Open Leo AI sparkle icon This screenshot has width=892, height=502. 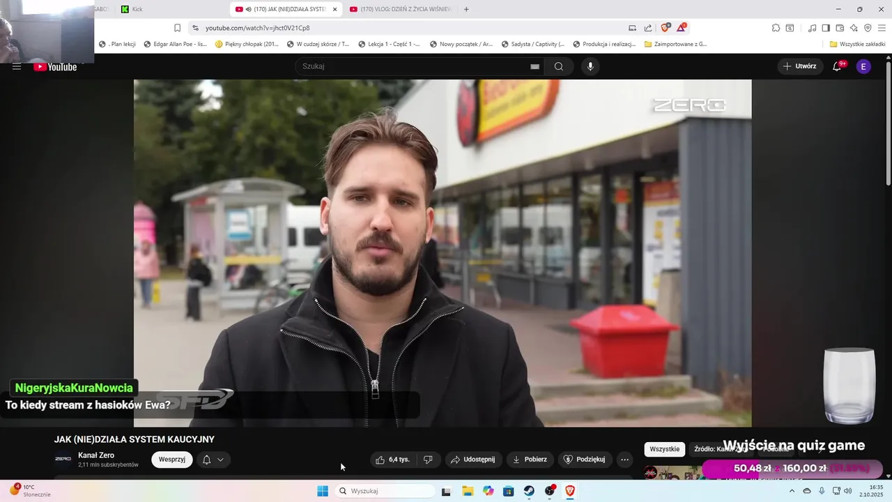coord(854,28)
